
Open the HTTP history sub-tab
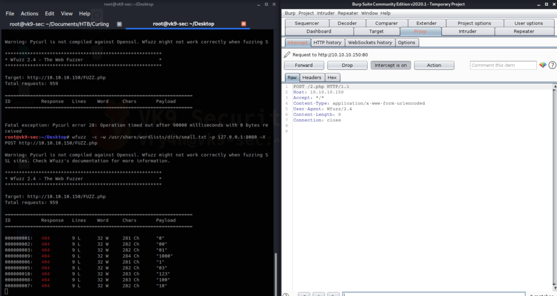coord(327,42)
